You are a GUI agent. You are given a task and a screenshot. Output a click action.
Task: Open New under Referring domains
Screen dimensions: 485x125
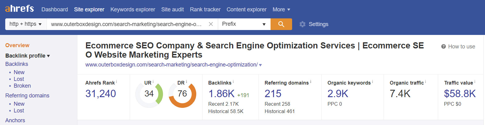tap(19, 104)
